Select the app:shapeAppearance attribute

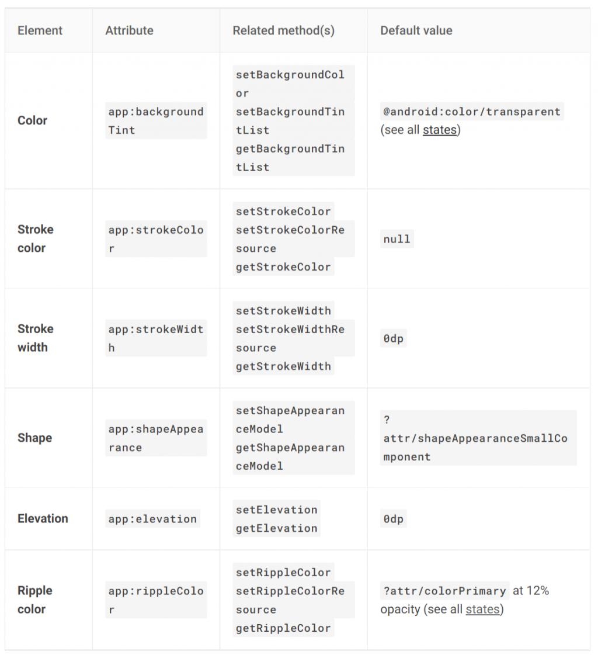pos(156,438)
